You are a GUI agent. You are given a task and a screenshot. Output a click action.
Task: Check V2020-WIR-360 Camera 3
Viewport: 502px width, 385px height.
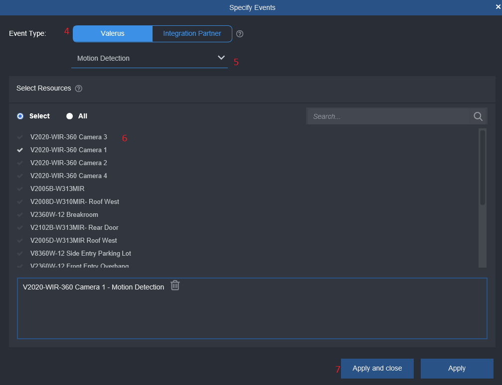20,137
